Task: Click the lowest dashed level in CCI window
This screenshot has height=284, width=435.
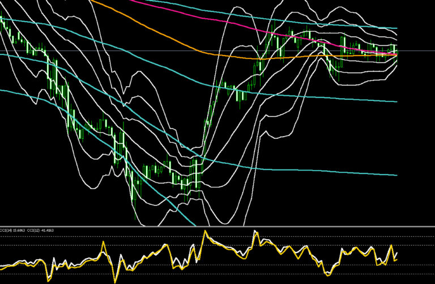Action: pos(217,274)
